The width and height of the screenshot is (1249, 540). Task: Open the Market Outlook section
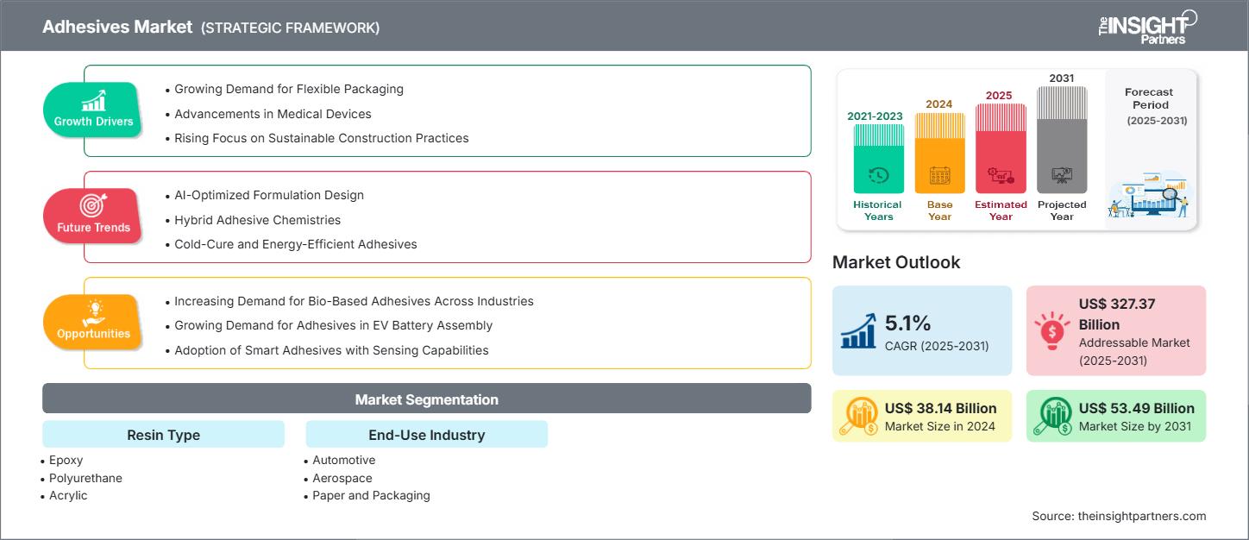coord(896,262)
